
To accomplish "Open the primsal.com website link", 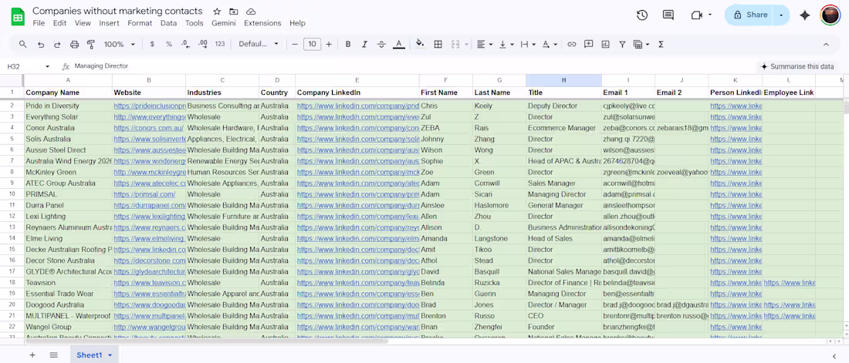I will (144, 194).
